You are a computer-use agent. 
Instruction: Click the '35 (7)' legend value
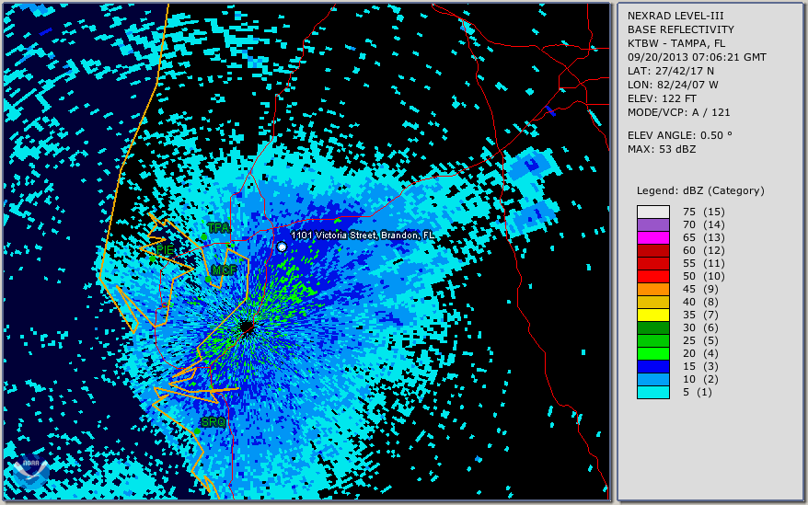[x=701, y=315]
